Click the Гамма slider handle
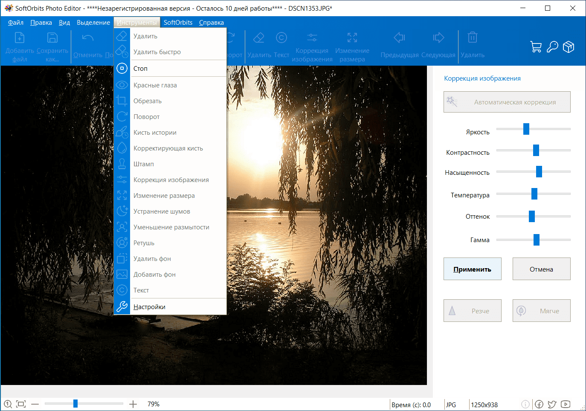Image resolution: width=586 pixels, height=411 pixels. pyautogui.click(x=537, y=240)
